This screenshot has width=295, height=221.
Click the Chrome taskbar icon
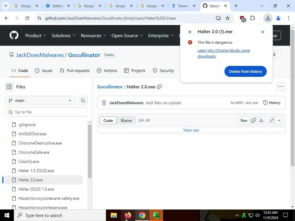coord(142,215)
